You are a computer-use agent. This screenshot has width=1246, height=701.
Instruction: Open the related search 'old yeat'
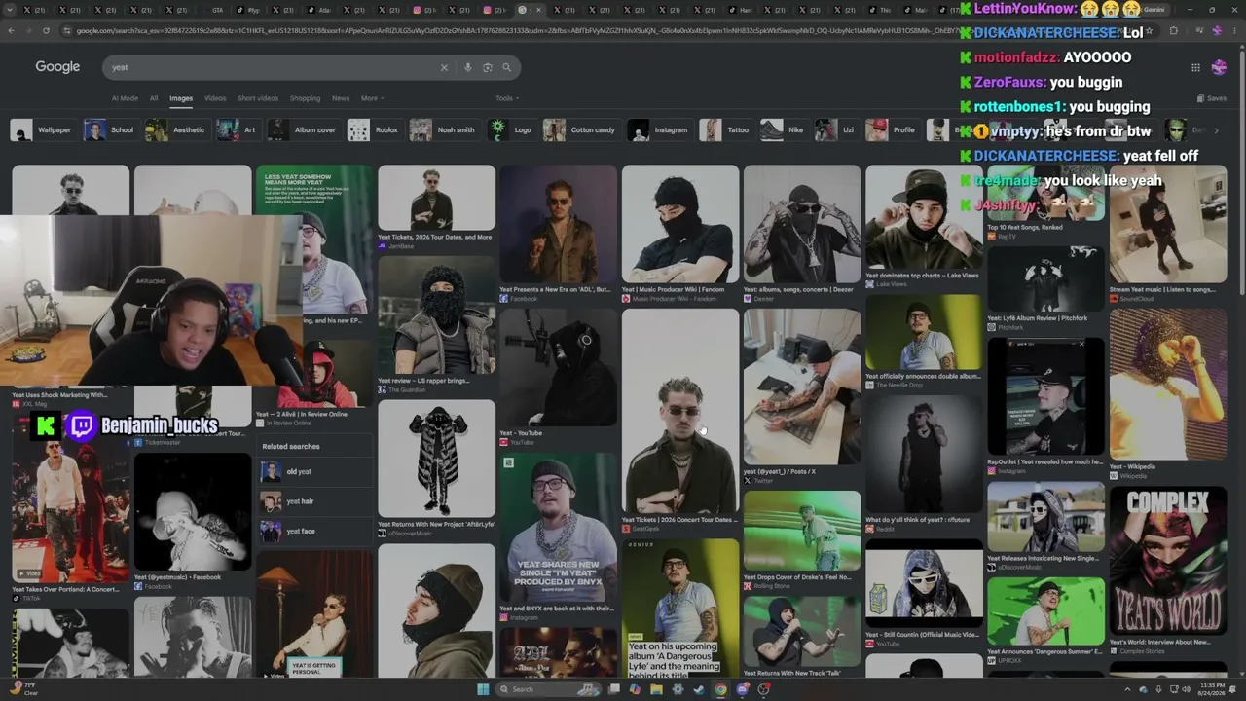(315, 472)
